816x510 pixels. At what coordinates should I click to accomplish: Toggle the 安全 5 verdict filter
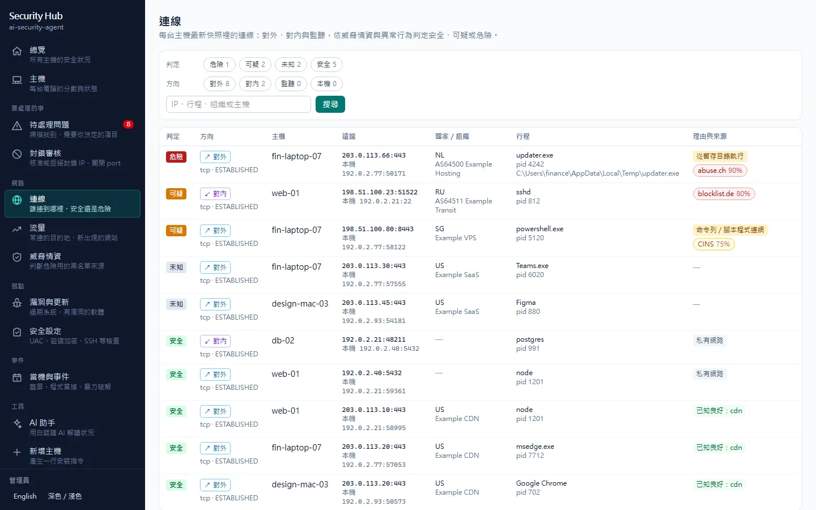326,65
